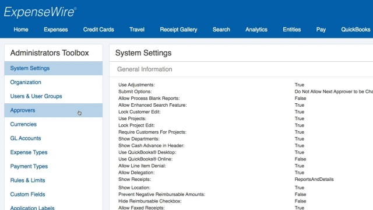
Task: Click 'Use QuickBooks® Online:' label
Action: (x=145, y=159)
